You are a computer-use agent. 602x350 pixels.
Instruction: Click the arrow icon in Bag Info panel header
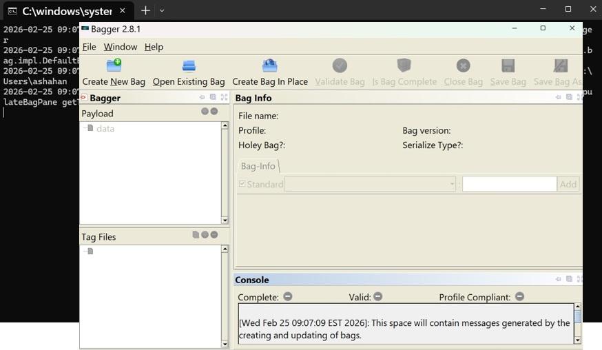tap(558, 97)
